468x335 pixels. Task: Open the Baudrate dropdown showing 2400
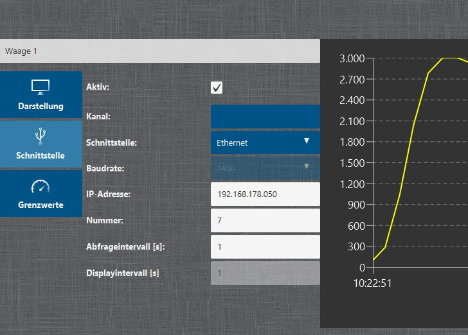pos(257,168)
